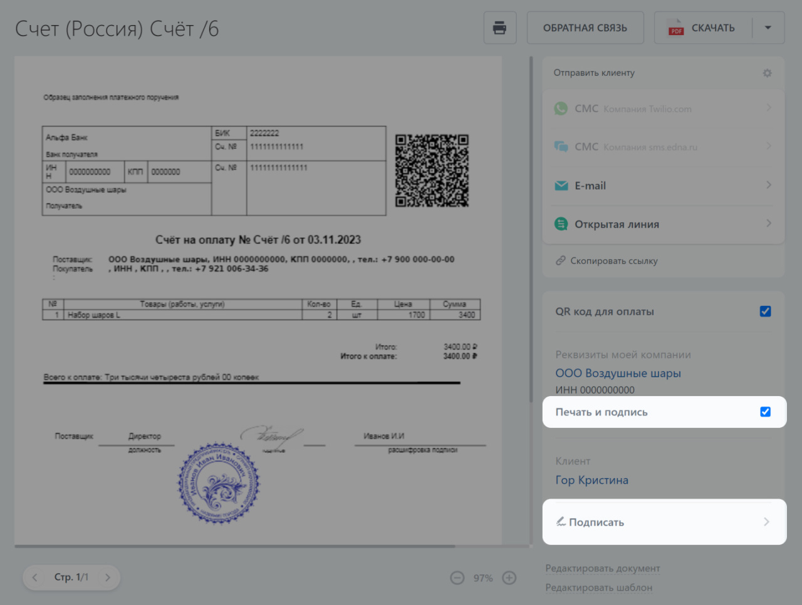Click the chain link icon beside Скопировать ссылку

point(561,261)
